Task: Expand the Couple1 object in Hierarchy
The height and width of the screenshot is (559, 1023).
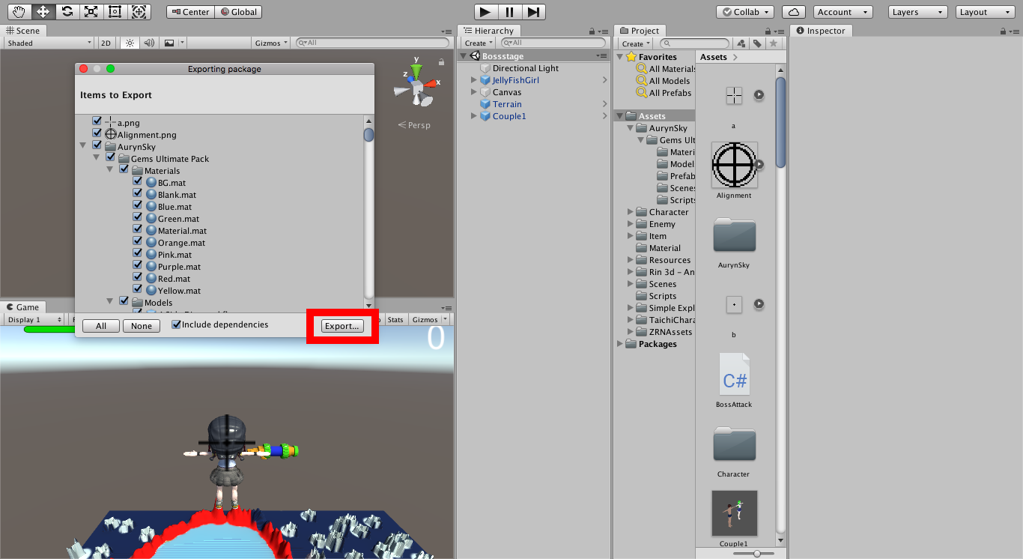Action: pyautogui.click(x=474, y=116)
